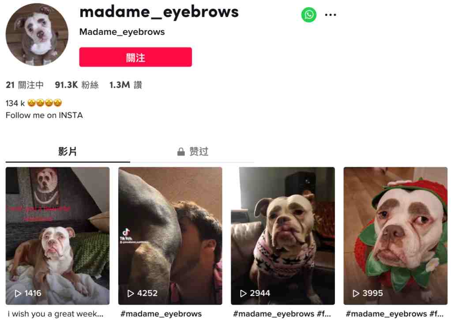Click play icon on 4252 views video
The image size is (451, 320).
131,293
